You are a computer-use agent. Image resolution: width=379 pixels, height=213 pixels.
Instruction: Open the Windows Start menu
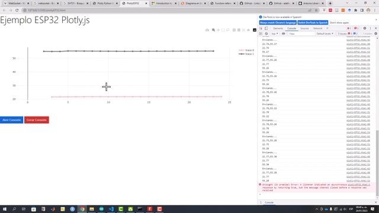coord(4,209)
